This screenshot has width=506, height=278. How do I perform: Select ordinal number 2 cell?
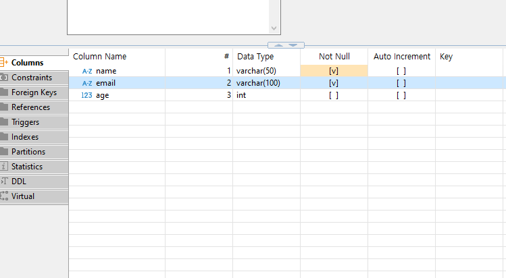[199, 83]
